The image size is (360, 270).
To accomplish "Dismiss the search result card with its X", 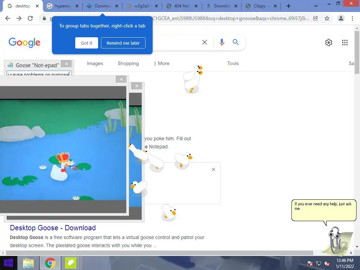I will [213, 169].
